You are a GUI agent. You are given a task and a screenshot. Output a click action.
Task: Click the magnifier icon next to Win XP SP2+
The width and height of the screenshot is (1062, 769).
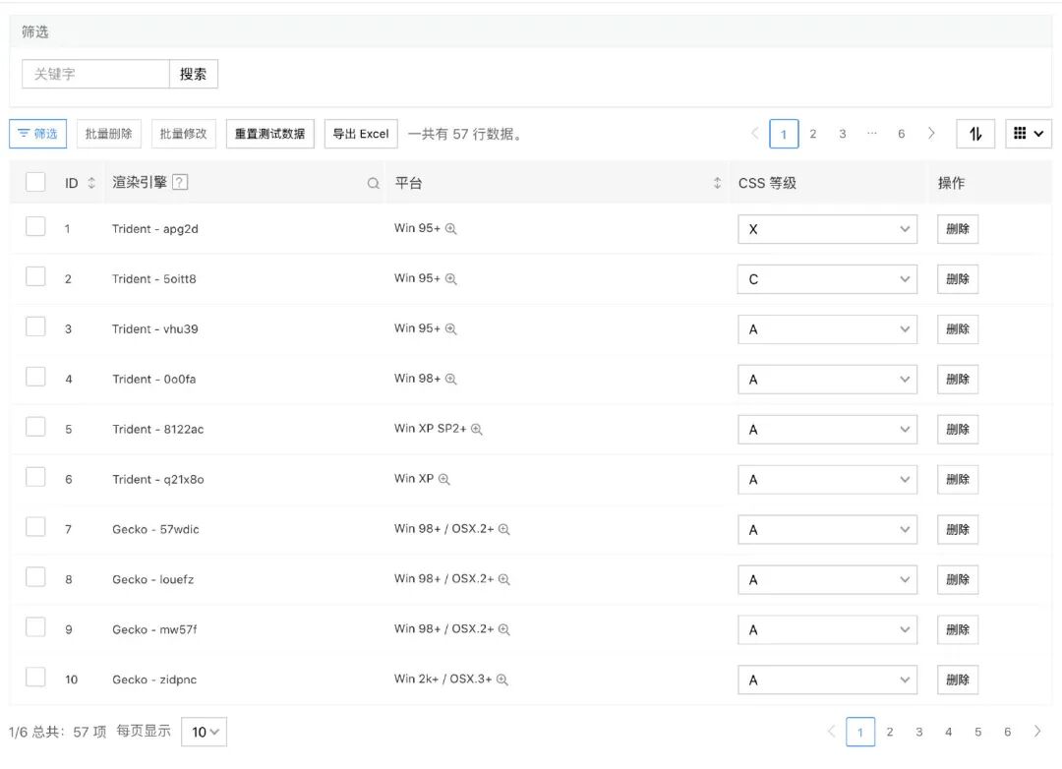(x=477, y=430)
